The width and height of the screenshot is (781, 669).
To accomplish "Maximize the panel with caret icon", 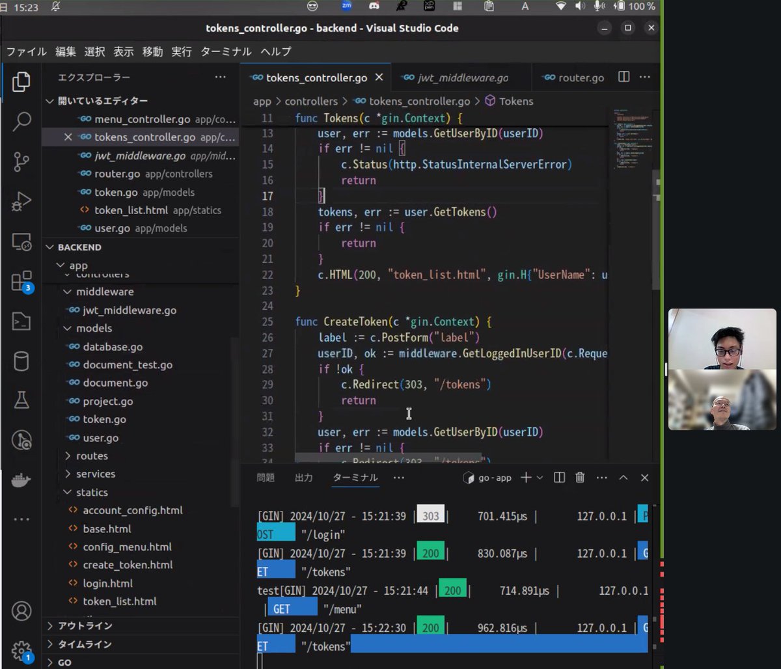I will (x=623, y=478).
